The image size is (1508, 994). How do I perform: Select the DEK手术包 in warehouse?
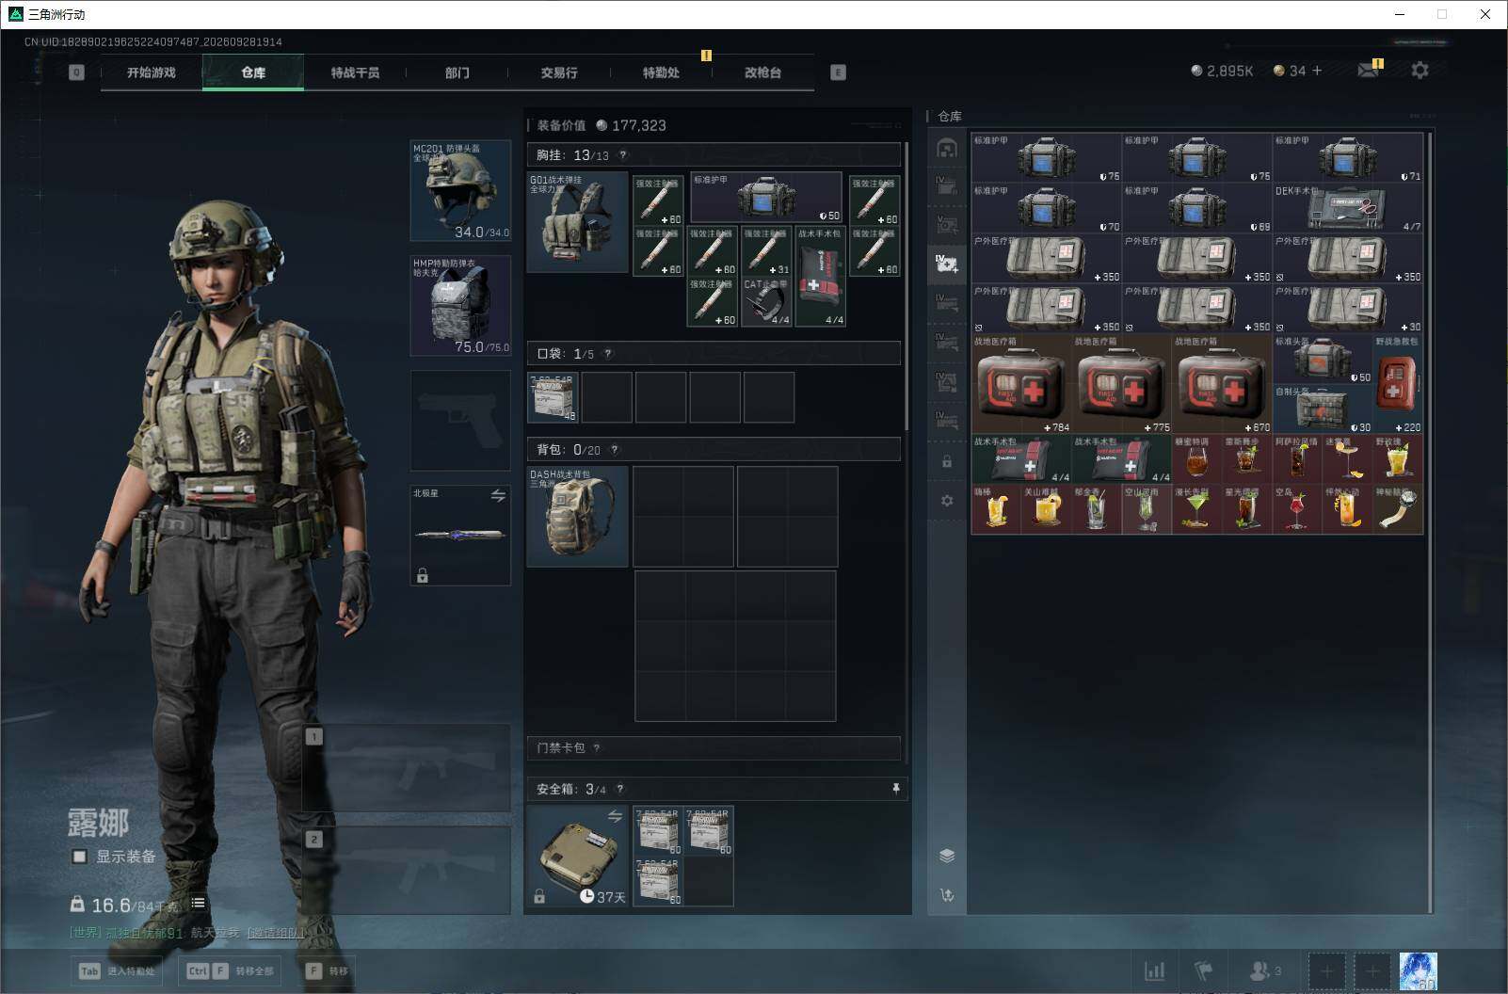(1348, 207)
